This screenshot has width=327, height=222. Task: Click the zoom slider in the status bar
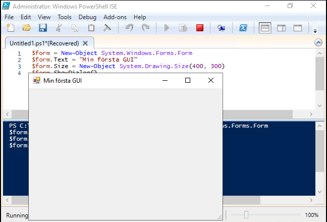[x=246, y=215]
